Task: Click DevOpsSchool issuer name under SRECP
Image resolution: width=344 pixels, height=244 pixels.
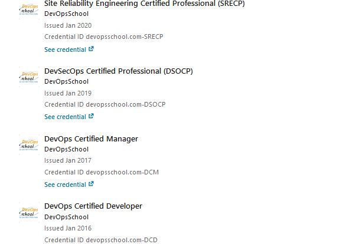Action: pos(67,14)
